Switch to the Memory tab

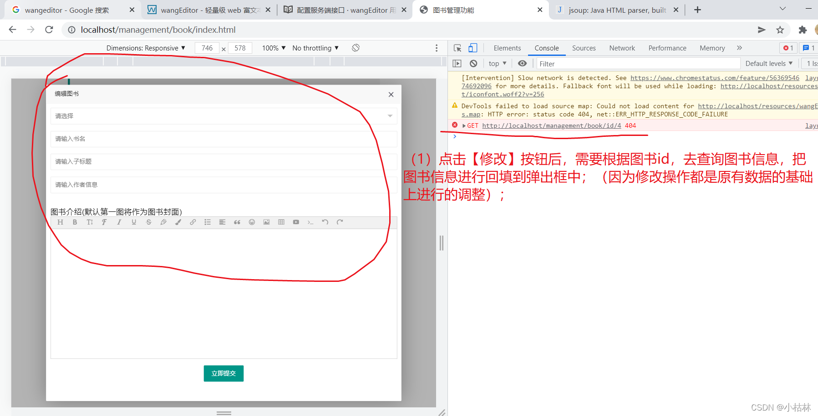click(712, 48)
